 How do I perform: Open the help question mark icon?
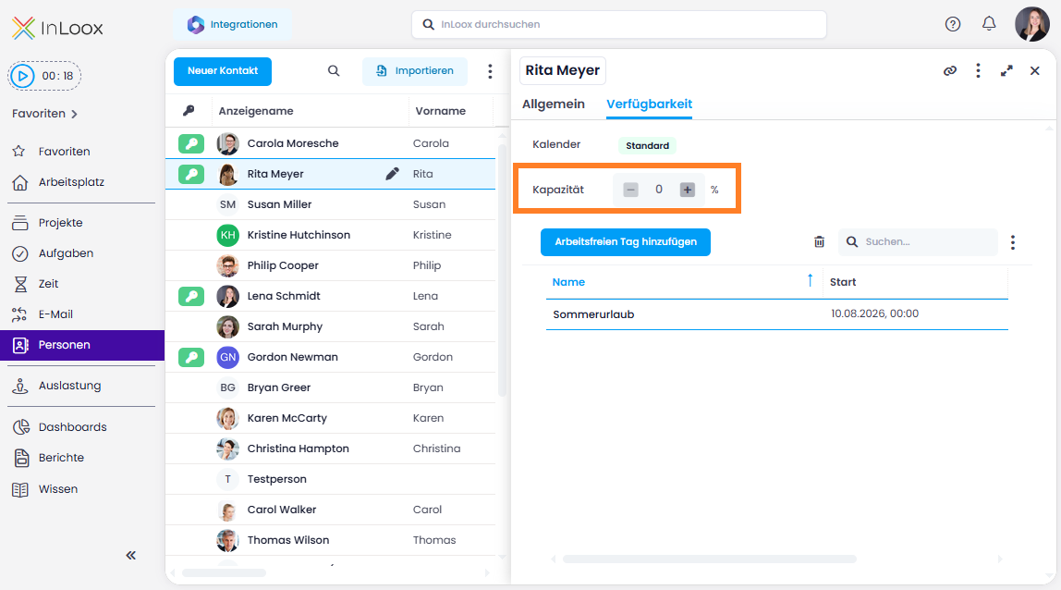pyautogui.click(x=953, y=24)
